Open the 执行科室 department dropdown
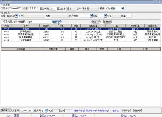Image resolution: width=162 pixels, height=117 pixels. 91,16
